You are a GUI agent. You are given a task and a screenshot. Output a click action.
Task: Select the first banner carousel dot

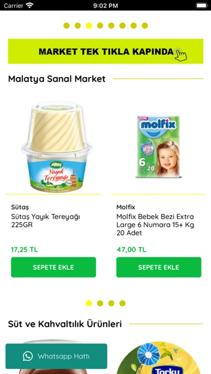(x=67, y=25)
